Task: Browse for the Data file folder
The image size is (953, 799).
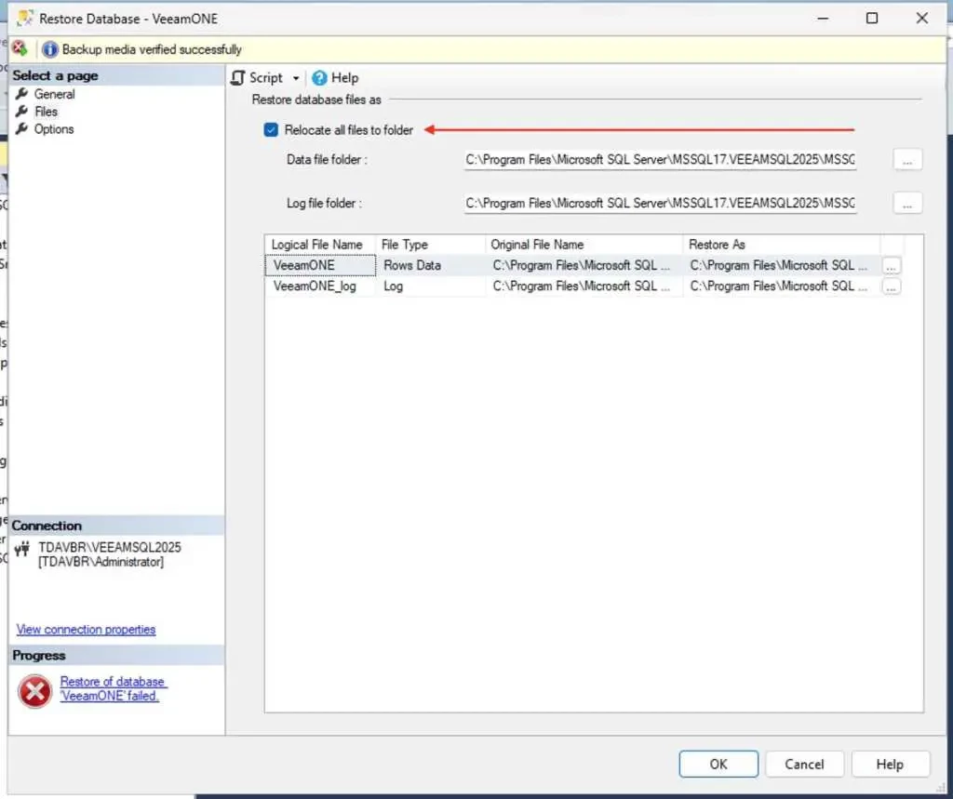Action: coord(907,160)
